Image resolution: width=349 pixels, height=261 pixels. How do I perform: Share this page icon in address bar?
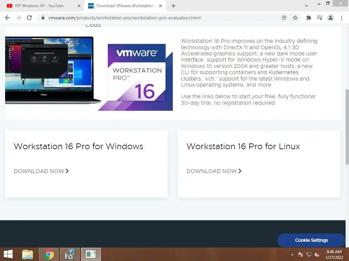pyautogui.click(x=284, y=18)
